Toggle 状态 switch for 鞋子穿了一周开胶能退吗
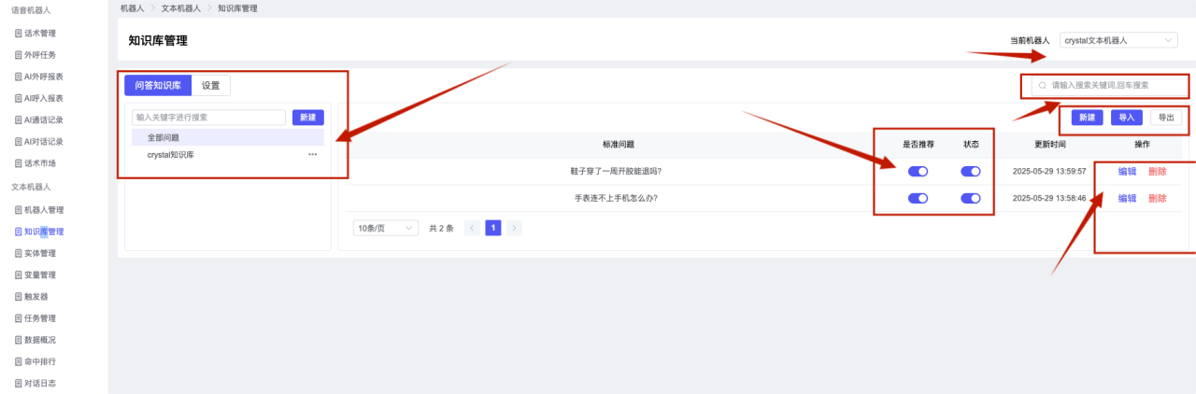 971,172
